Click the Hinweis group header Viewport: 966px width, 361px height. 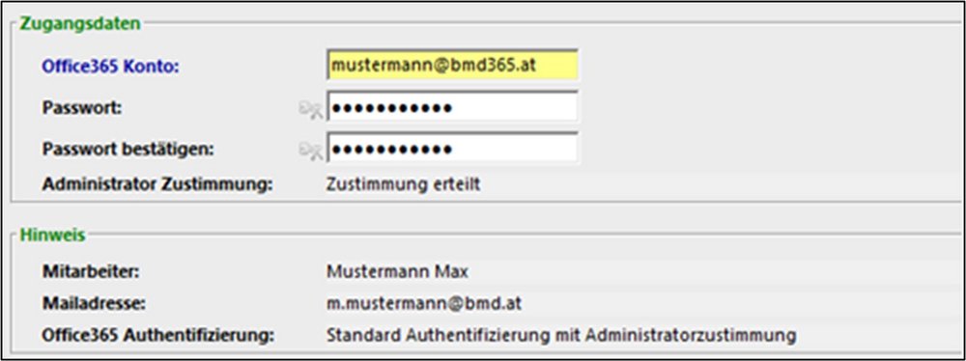(x=52, y=235)
